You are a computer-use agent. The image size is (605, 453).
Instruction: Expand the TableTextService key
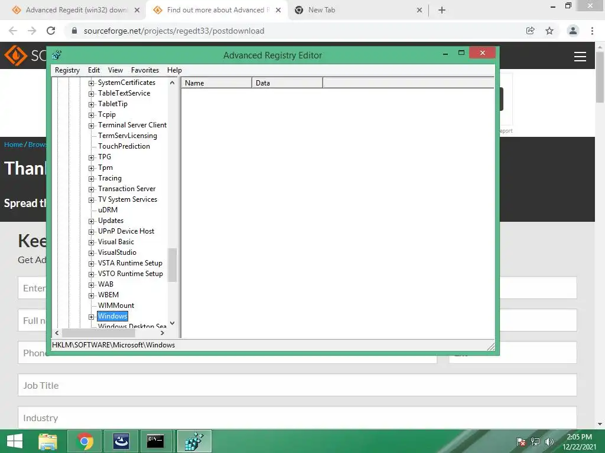pyautogui.click(x=91, y=94)
